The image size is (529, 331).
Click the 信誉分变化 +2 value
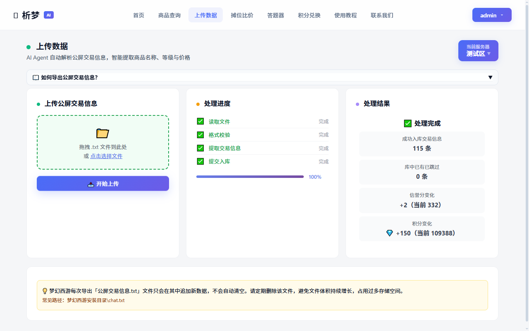pyautogui.click(x=422, y=205)
